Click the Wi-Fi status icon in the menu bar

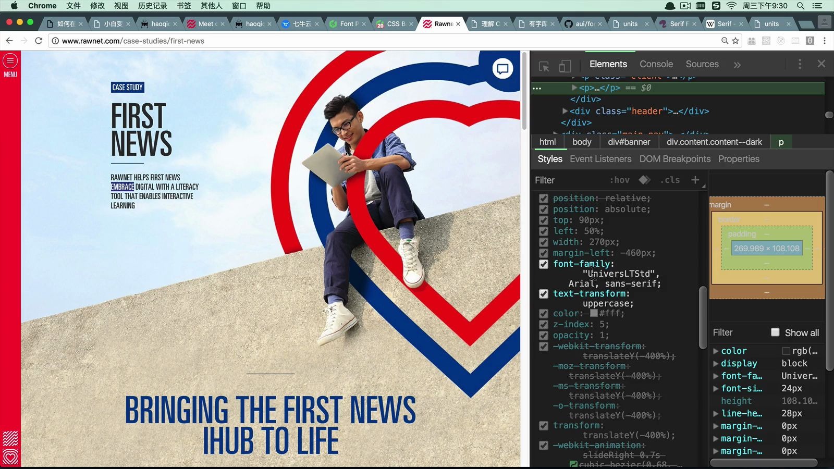point(731,6)
